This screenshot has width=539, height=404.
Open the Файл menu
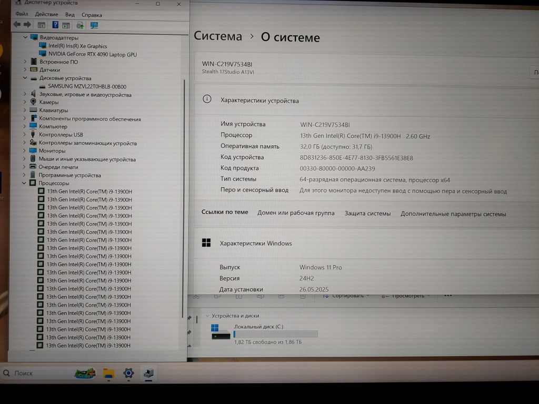pyautogui.click(x=22, y=14)
